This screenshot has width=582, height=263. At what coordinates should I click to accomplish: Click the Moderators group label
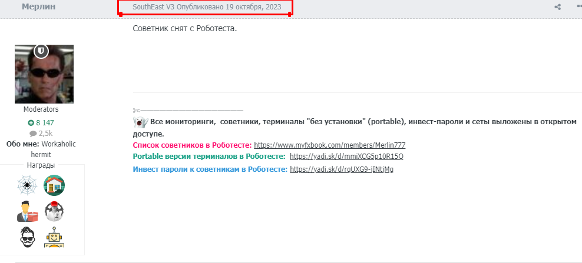point(41,109)
